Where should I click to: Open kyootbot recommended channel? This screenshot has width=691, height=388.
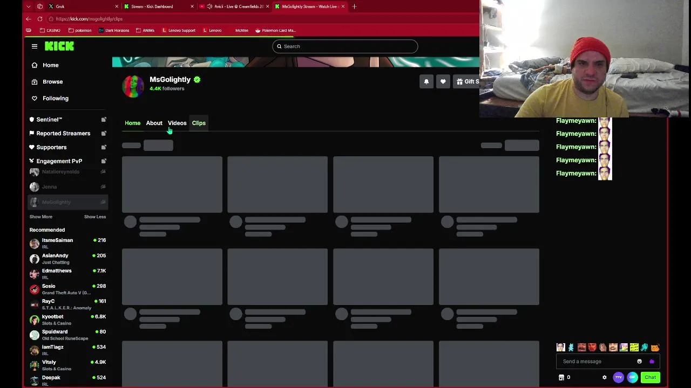tap(67, 320)
